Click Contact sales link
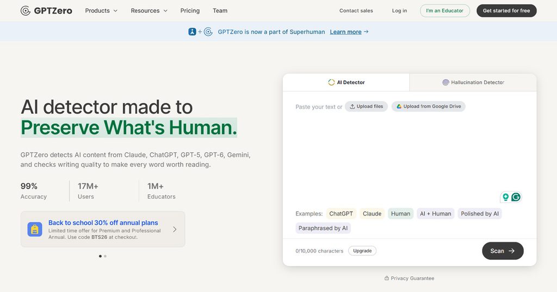Screen dimensions: 557x292 [356, 11]
